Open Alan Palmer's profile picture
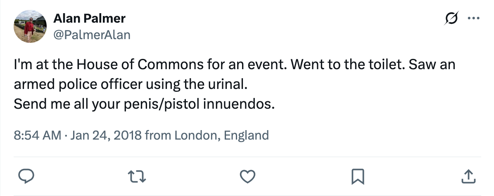Viewport: 494px width, 196px height. coord(29,27)
